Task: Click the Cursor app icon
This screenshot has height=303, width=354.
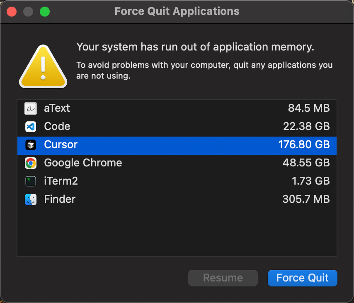Action: pos(31,145)
